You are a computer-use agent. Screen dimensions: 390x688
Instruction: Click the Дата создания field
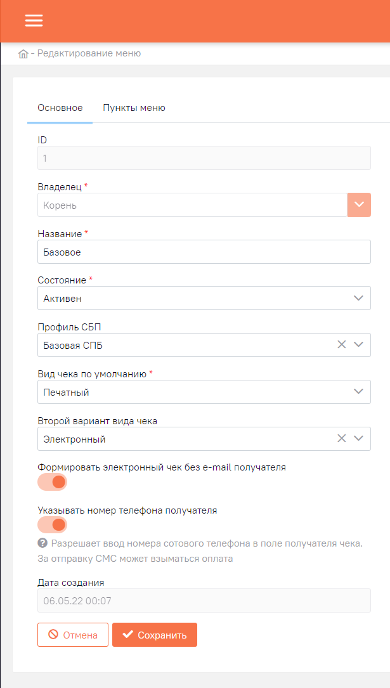point(204,600)
